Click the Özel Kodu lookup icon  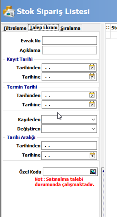point(93,172)
